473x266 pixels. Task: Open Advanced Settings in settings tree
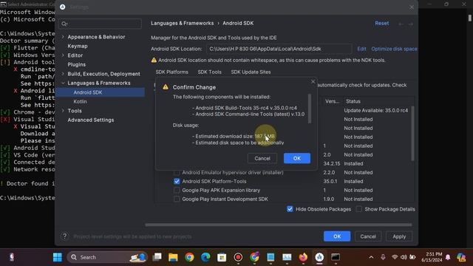[91, 120]
